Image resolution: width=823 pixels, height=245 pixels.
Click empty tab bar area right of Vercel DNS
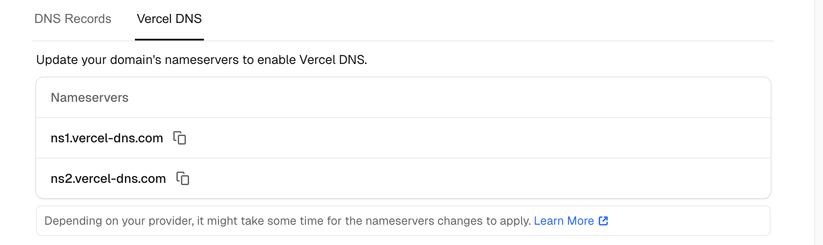click(x=451, y=19)
